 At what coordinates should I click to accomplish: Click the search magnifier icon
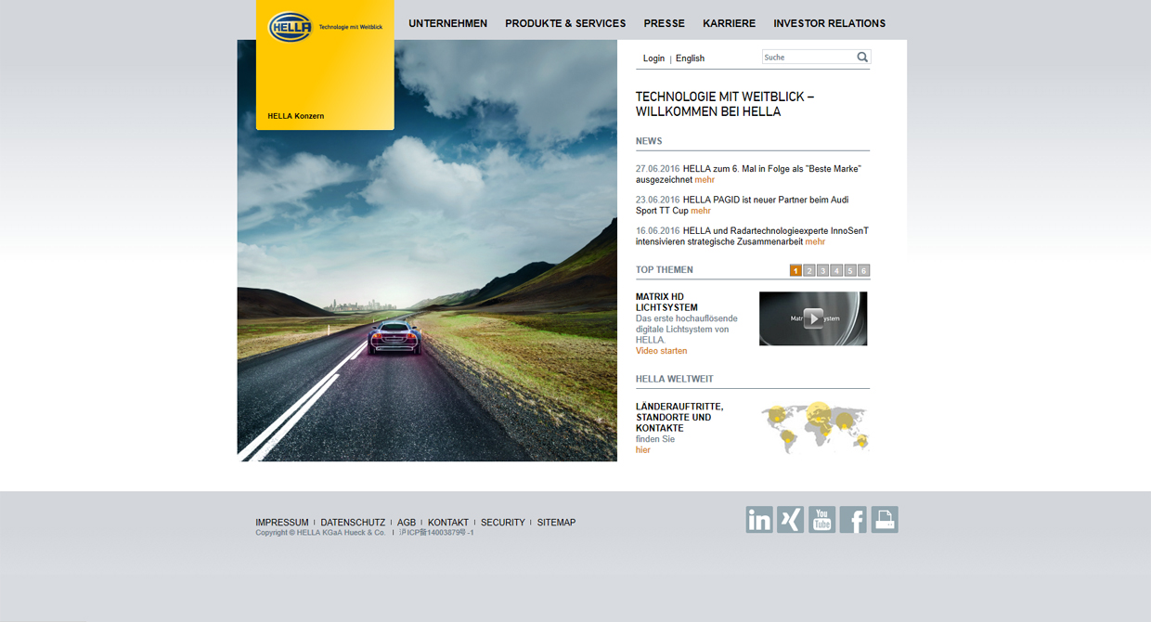point(862,58)
